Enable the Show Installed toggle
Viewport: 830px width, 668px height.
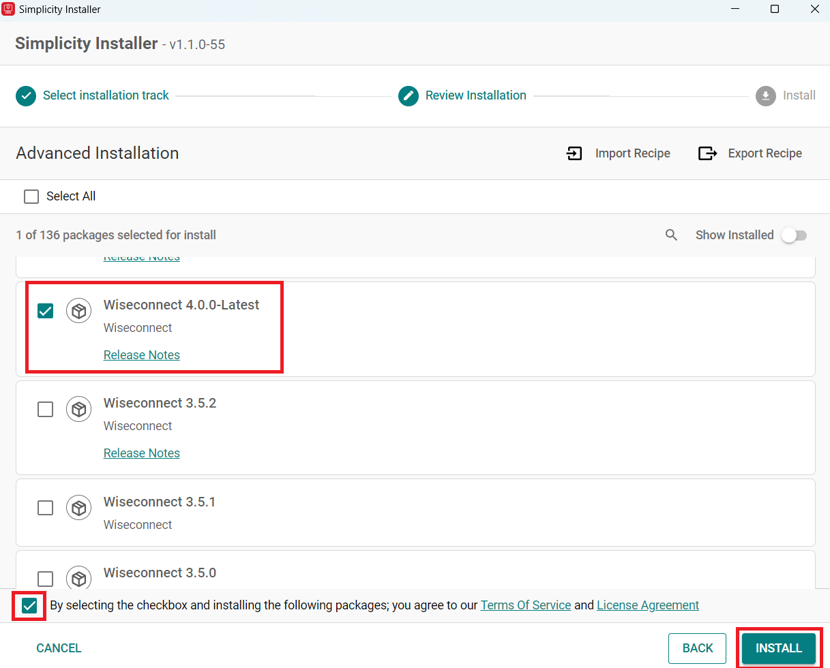[x=793, y=234]
